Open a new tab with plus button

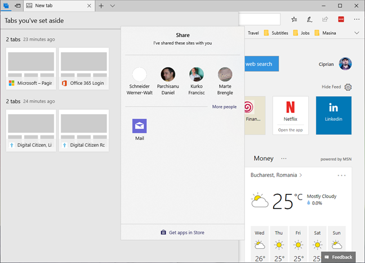point(101,6)
